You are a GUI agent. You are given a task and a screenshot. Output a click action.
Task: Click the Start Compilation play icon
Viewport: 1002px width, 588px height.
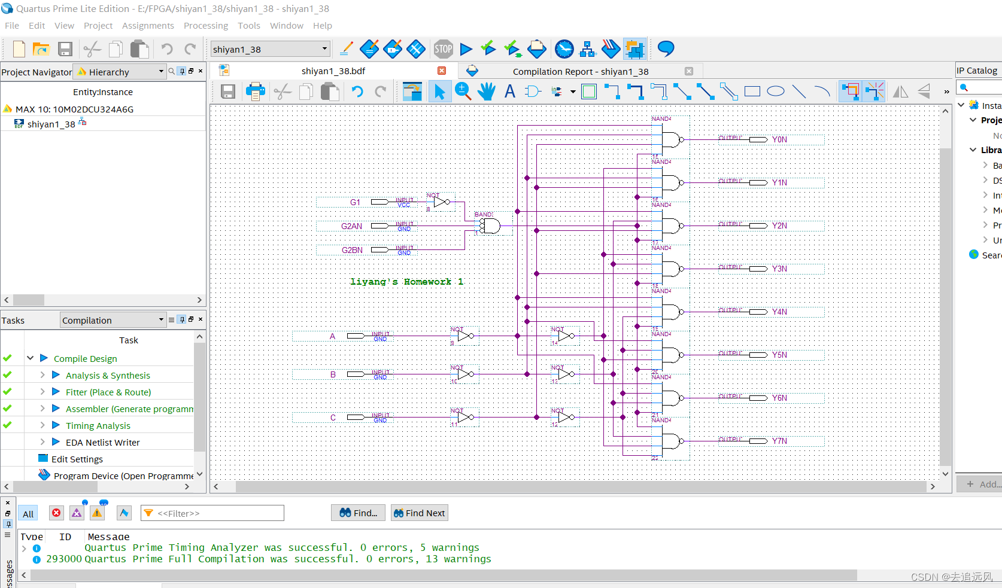[x=466, y=49]
